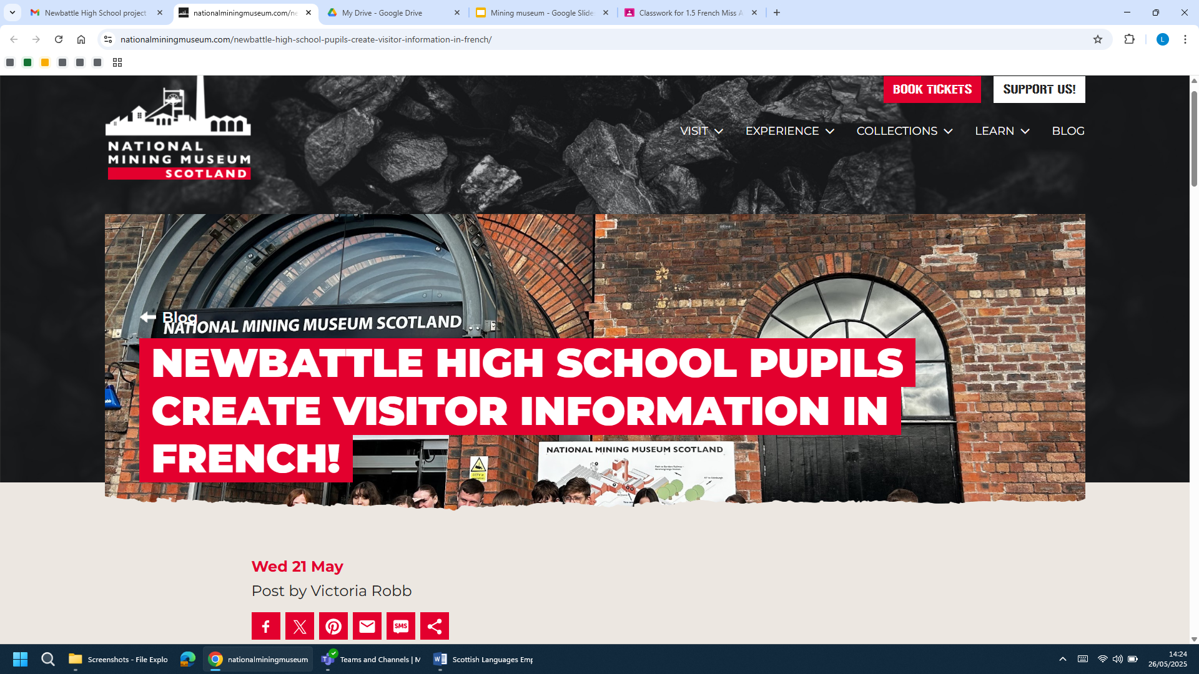Bookmark this page with the star icon
Viewport: 1199px width, 674px height.
coord(1098,39)
